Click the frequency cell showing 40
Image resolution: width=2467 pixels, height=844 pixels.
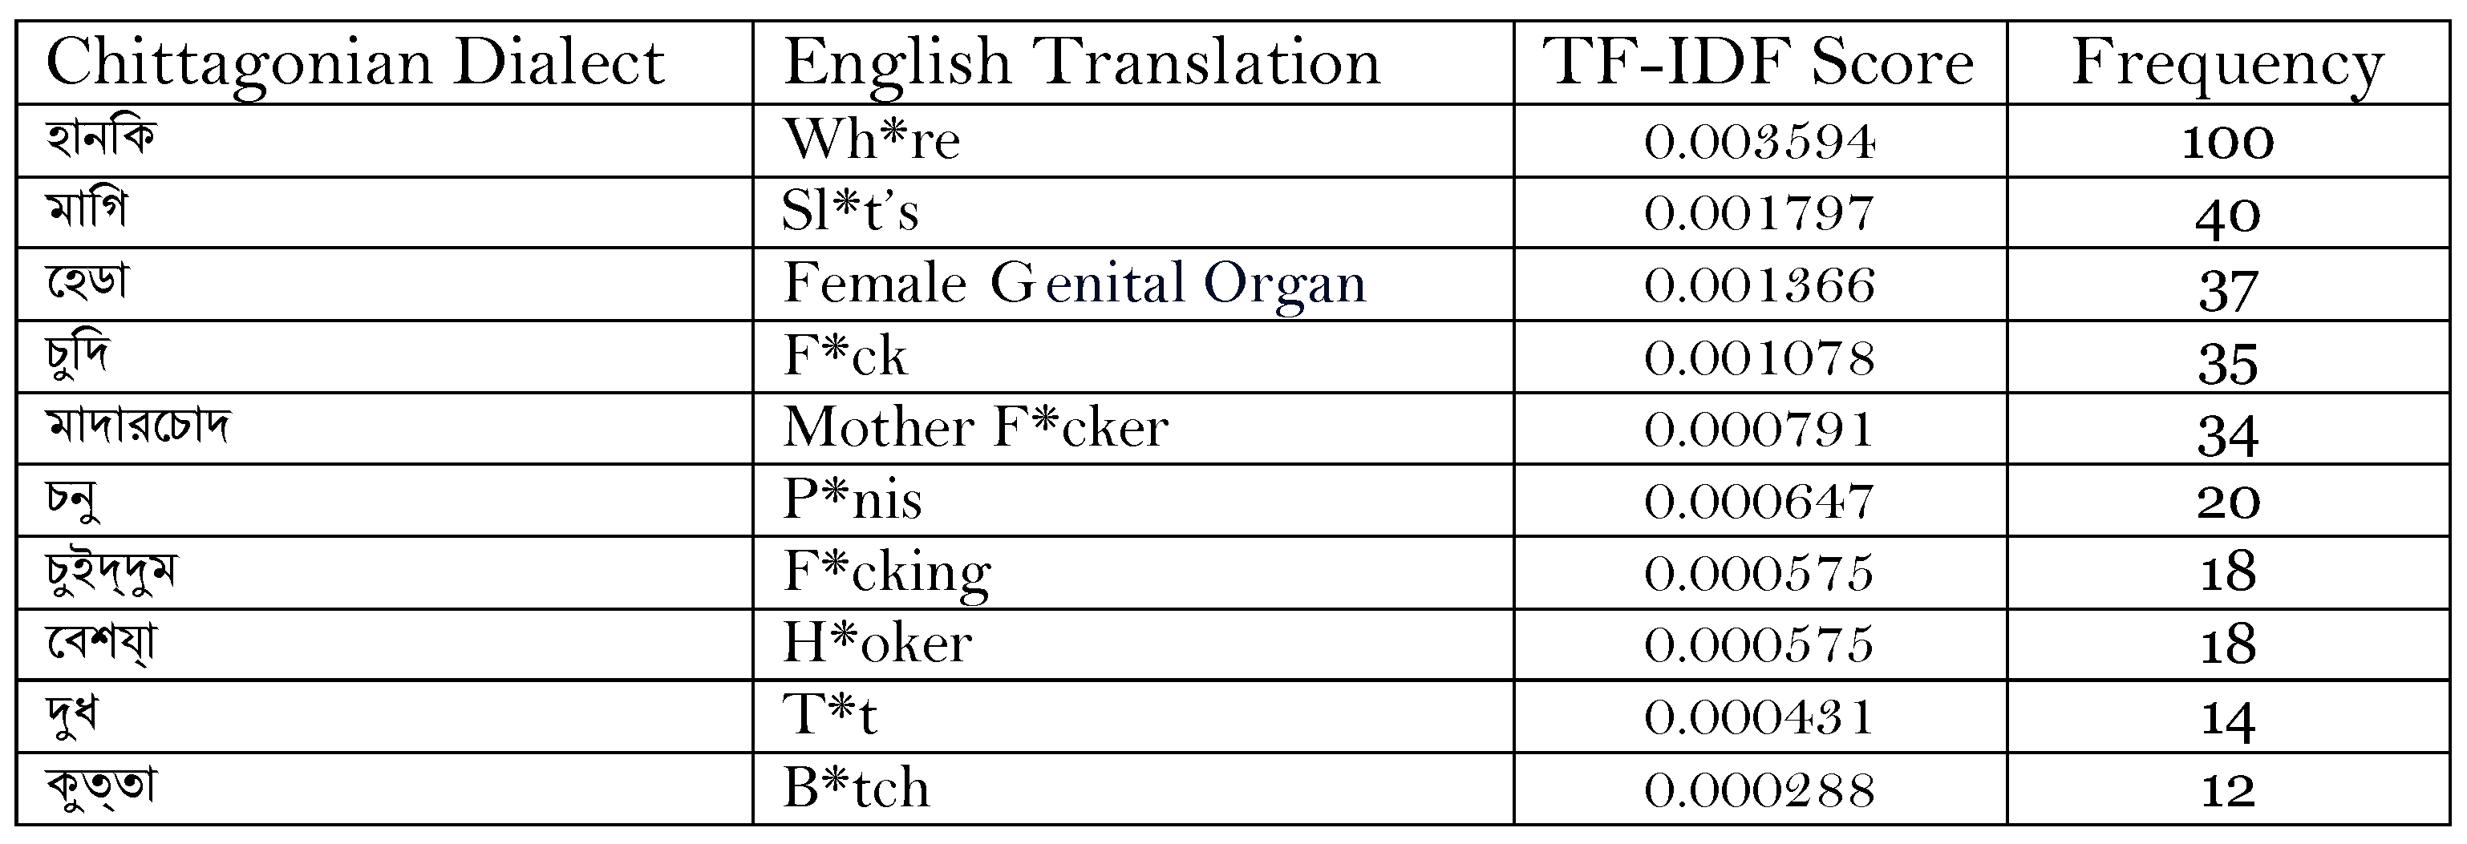coord(2227,214)
